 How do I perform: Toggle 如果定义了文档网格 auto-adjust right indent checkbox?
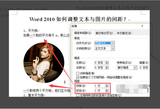point(78,77)
